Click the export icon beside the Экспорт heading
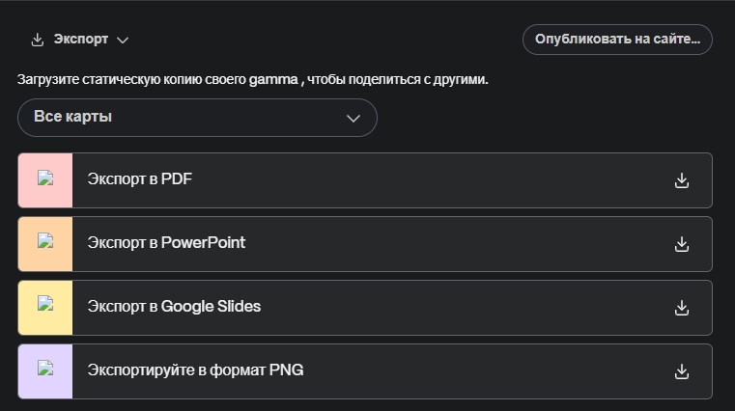This screenshot has width=735, height=411. (x=38, y=40)
